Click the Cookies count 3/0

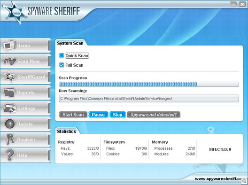click(x=144, y=154)
